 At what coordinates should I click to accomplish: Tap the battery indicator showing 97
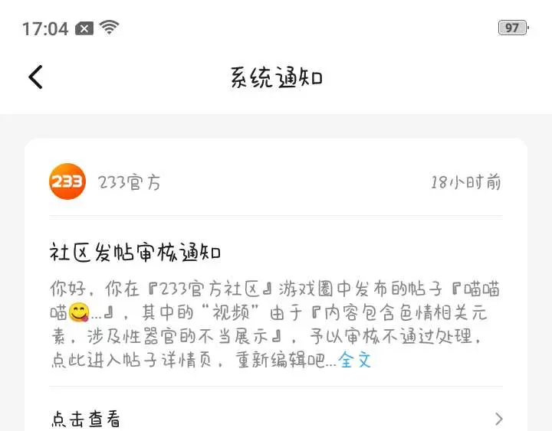tap(513, 28)
